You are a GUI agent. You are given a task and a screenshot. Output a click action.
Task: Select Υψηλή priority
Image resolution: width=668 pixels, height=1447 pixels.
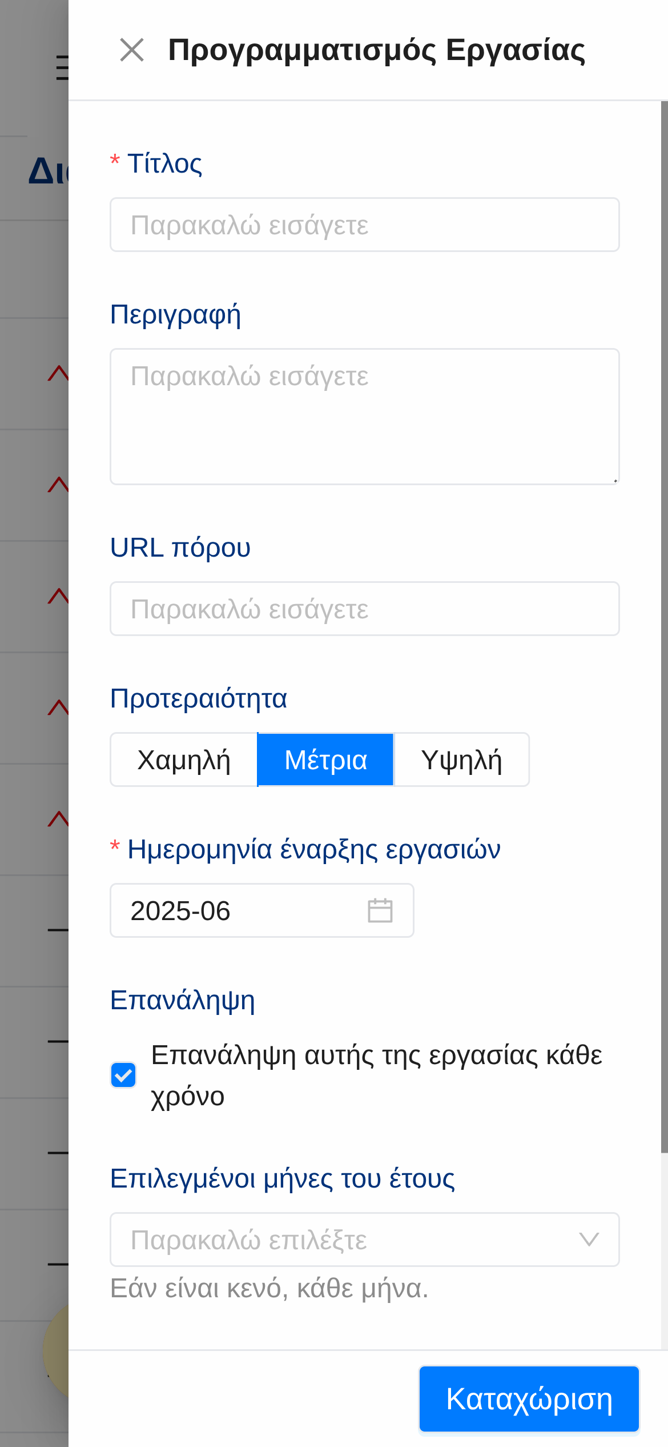click(461, 760)
